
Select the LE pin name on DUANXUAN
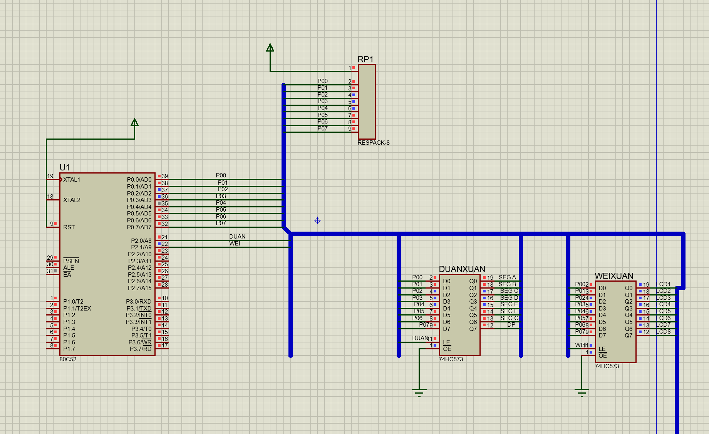(446, 342)
